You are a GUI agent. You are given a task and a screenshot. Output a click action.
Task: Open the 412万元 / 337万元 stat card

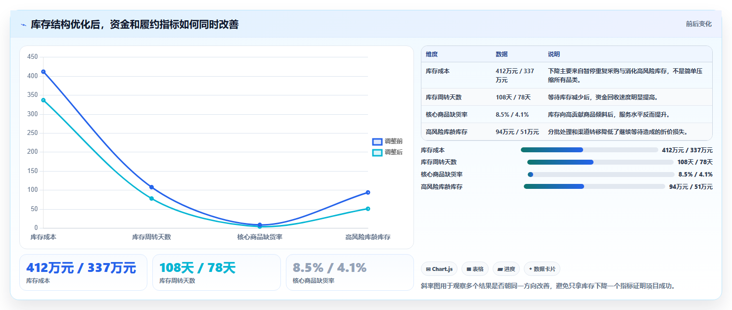click(83, 272)
